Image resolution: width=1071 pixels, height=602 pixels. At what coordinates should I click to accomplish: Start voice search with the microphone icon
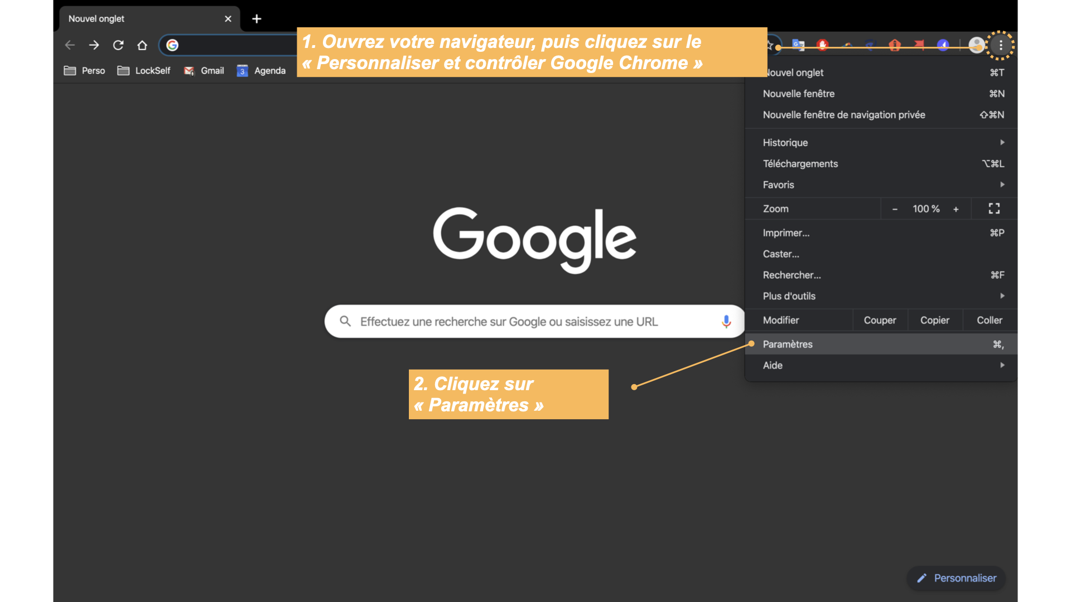(726, 322)
